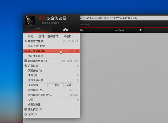Expand the 工具 (T) submenu arrow
Image resolution: width=168 pixels, height=123 pixels.
(x=78, y=75)
